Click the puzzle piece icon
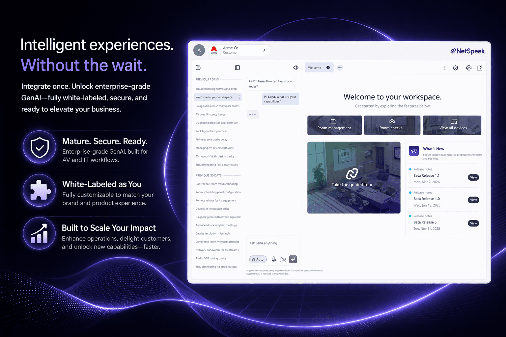The width and height of the screenshot is (506, 337). click(40, 190)
